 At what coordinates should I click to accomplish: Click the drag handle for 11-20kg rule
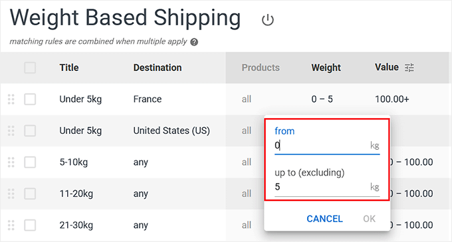[x=11, y=194]
